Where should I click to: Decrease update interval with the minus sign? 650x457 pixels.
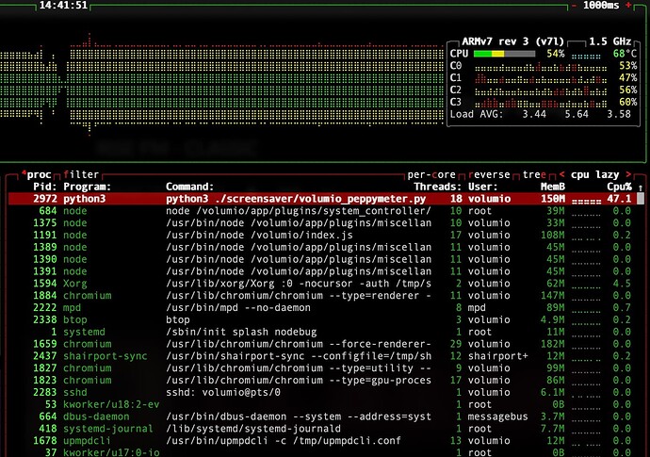click(x=574, y=6)
